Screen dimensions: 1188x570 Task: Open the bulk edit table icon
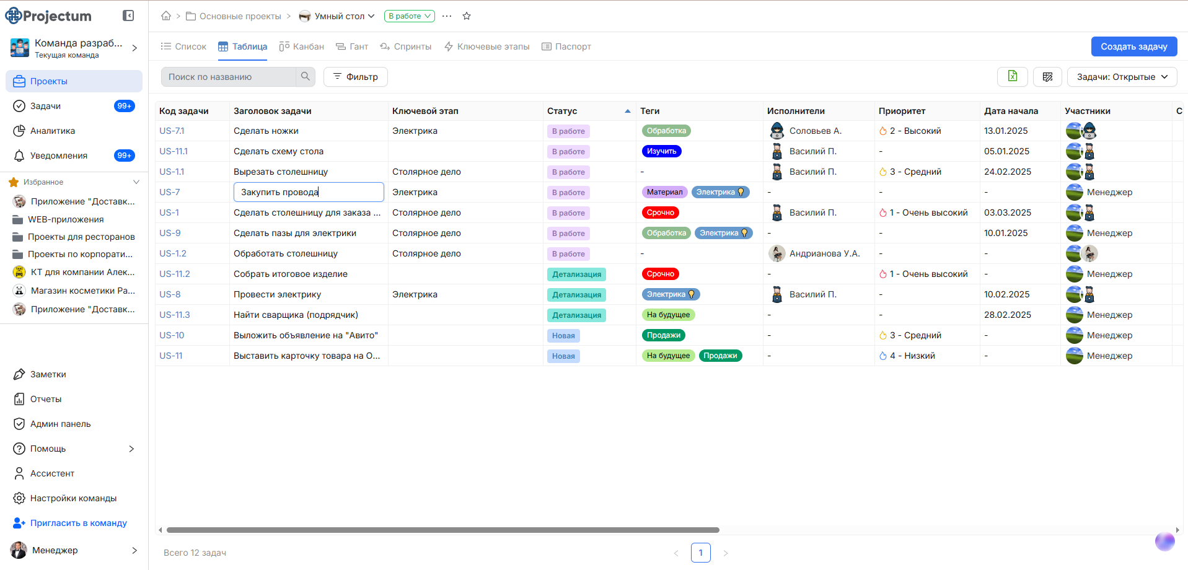point(1047,76)
